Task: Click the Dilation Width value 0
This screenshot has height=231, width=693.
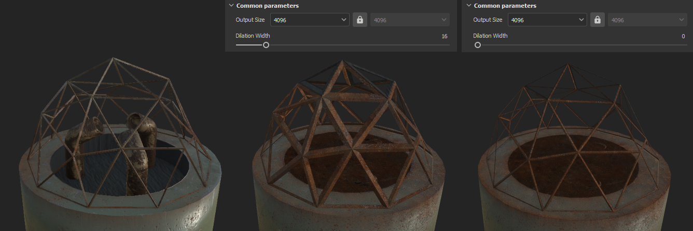Action: pos(683,36)
